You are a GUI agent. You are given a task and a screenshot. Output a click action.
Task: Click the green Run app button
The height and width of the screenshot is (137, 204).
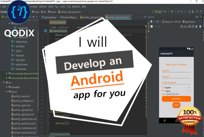click(165, 12)
